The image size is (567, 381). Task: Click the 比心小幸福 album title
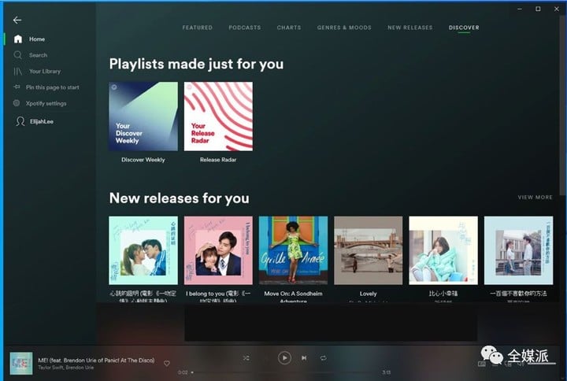[x=443, y=294]
